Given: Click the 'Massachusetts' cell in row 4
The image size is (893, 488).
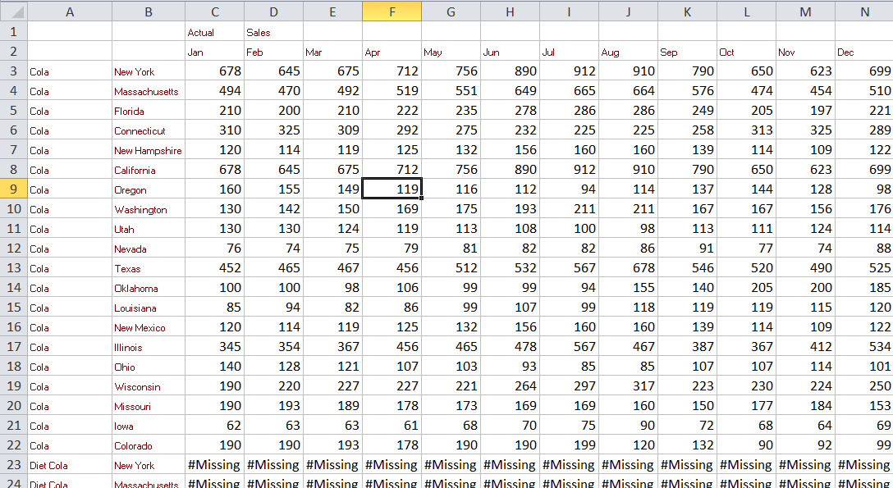Looking at the screenshot, I should (x=149, y=91).
